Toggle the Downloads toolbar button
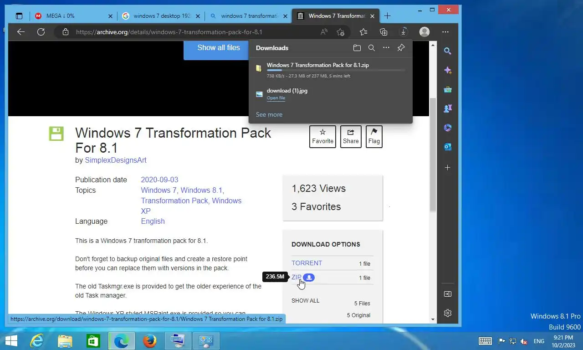This screenshot has height=350, width=583. (404, 32)
